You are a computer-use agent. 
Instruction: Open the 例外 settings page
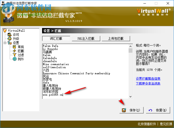(x=21, y=59)
